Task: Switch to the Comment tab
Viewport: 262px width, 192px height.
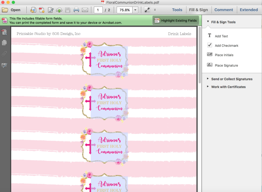Action: point(224,10)
